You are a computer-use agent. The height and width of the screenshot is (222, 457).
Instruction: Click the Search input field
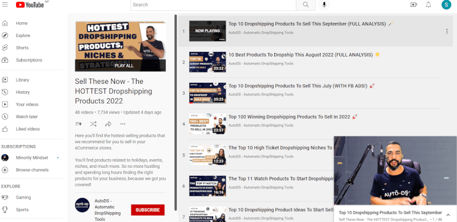[213, 5]
